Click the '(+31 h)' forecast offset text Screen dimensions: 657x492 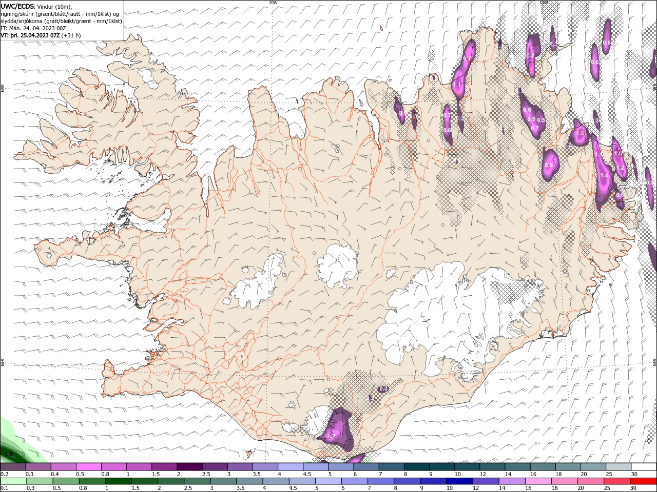[71, 35]
